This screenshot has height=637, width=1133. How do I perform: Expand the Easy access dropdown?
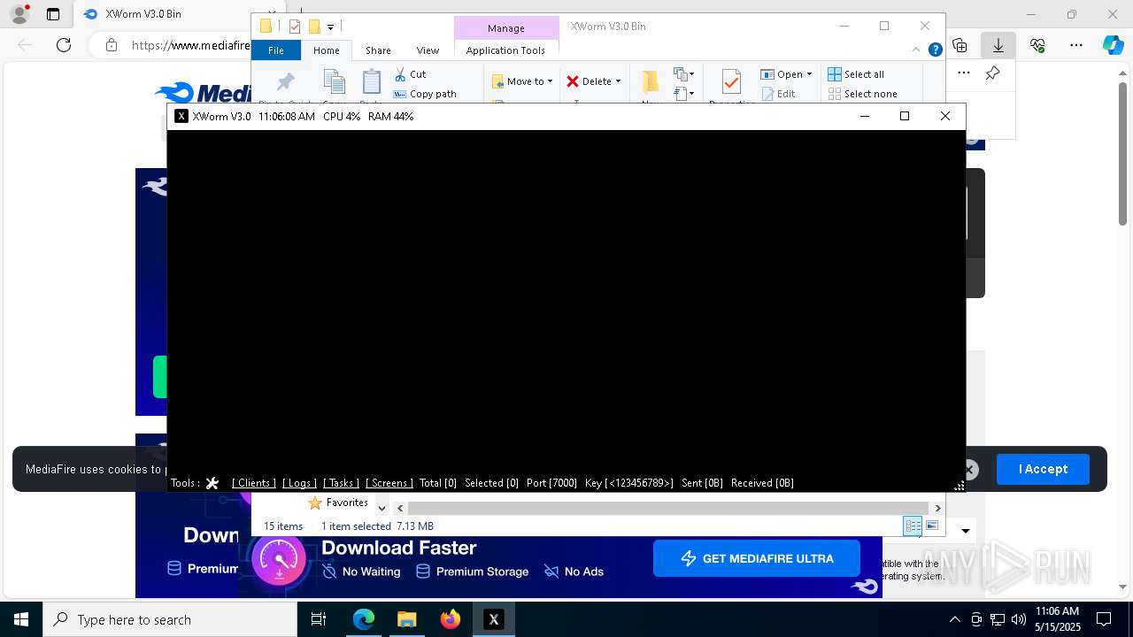(683, 93)
